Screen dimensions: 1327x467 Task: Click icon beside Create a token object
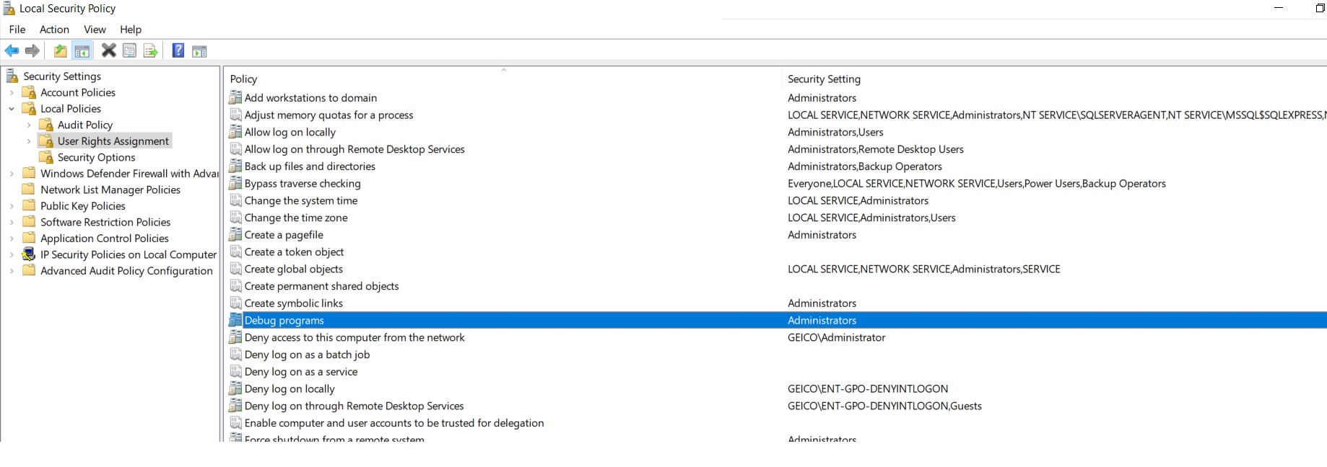click(235, 252)
